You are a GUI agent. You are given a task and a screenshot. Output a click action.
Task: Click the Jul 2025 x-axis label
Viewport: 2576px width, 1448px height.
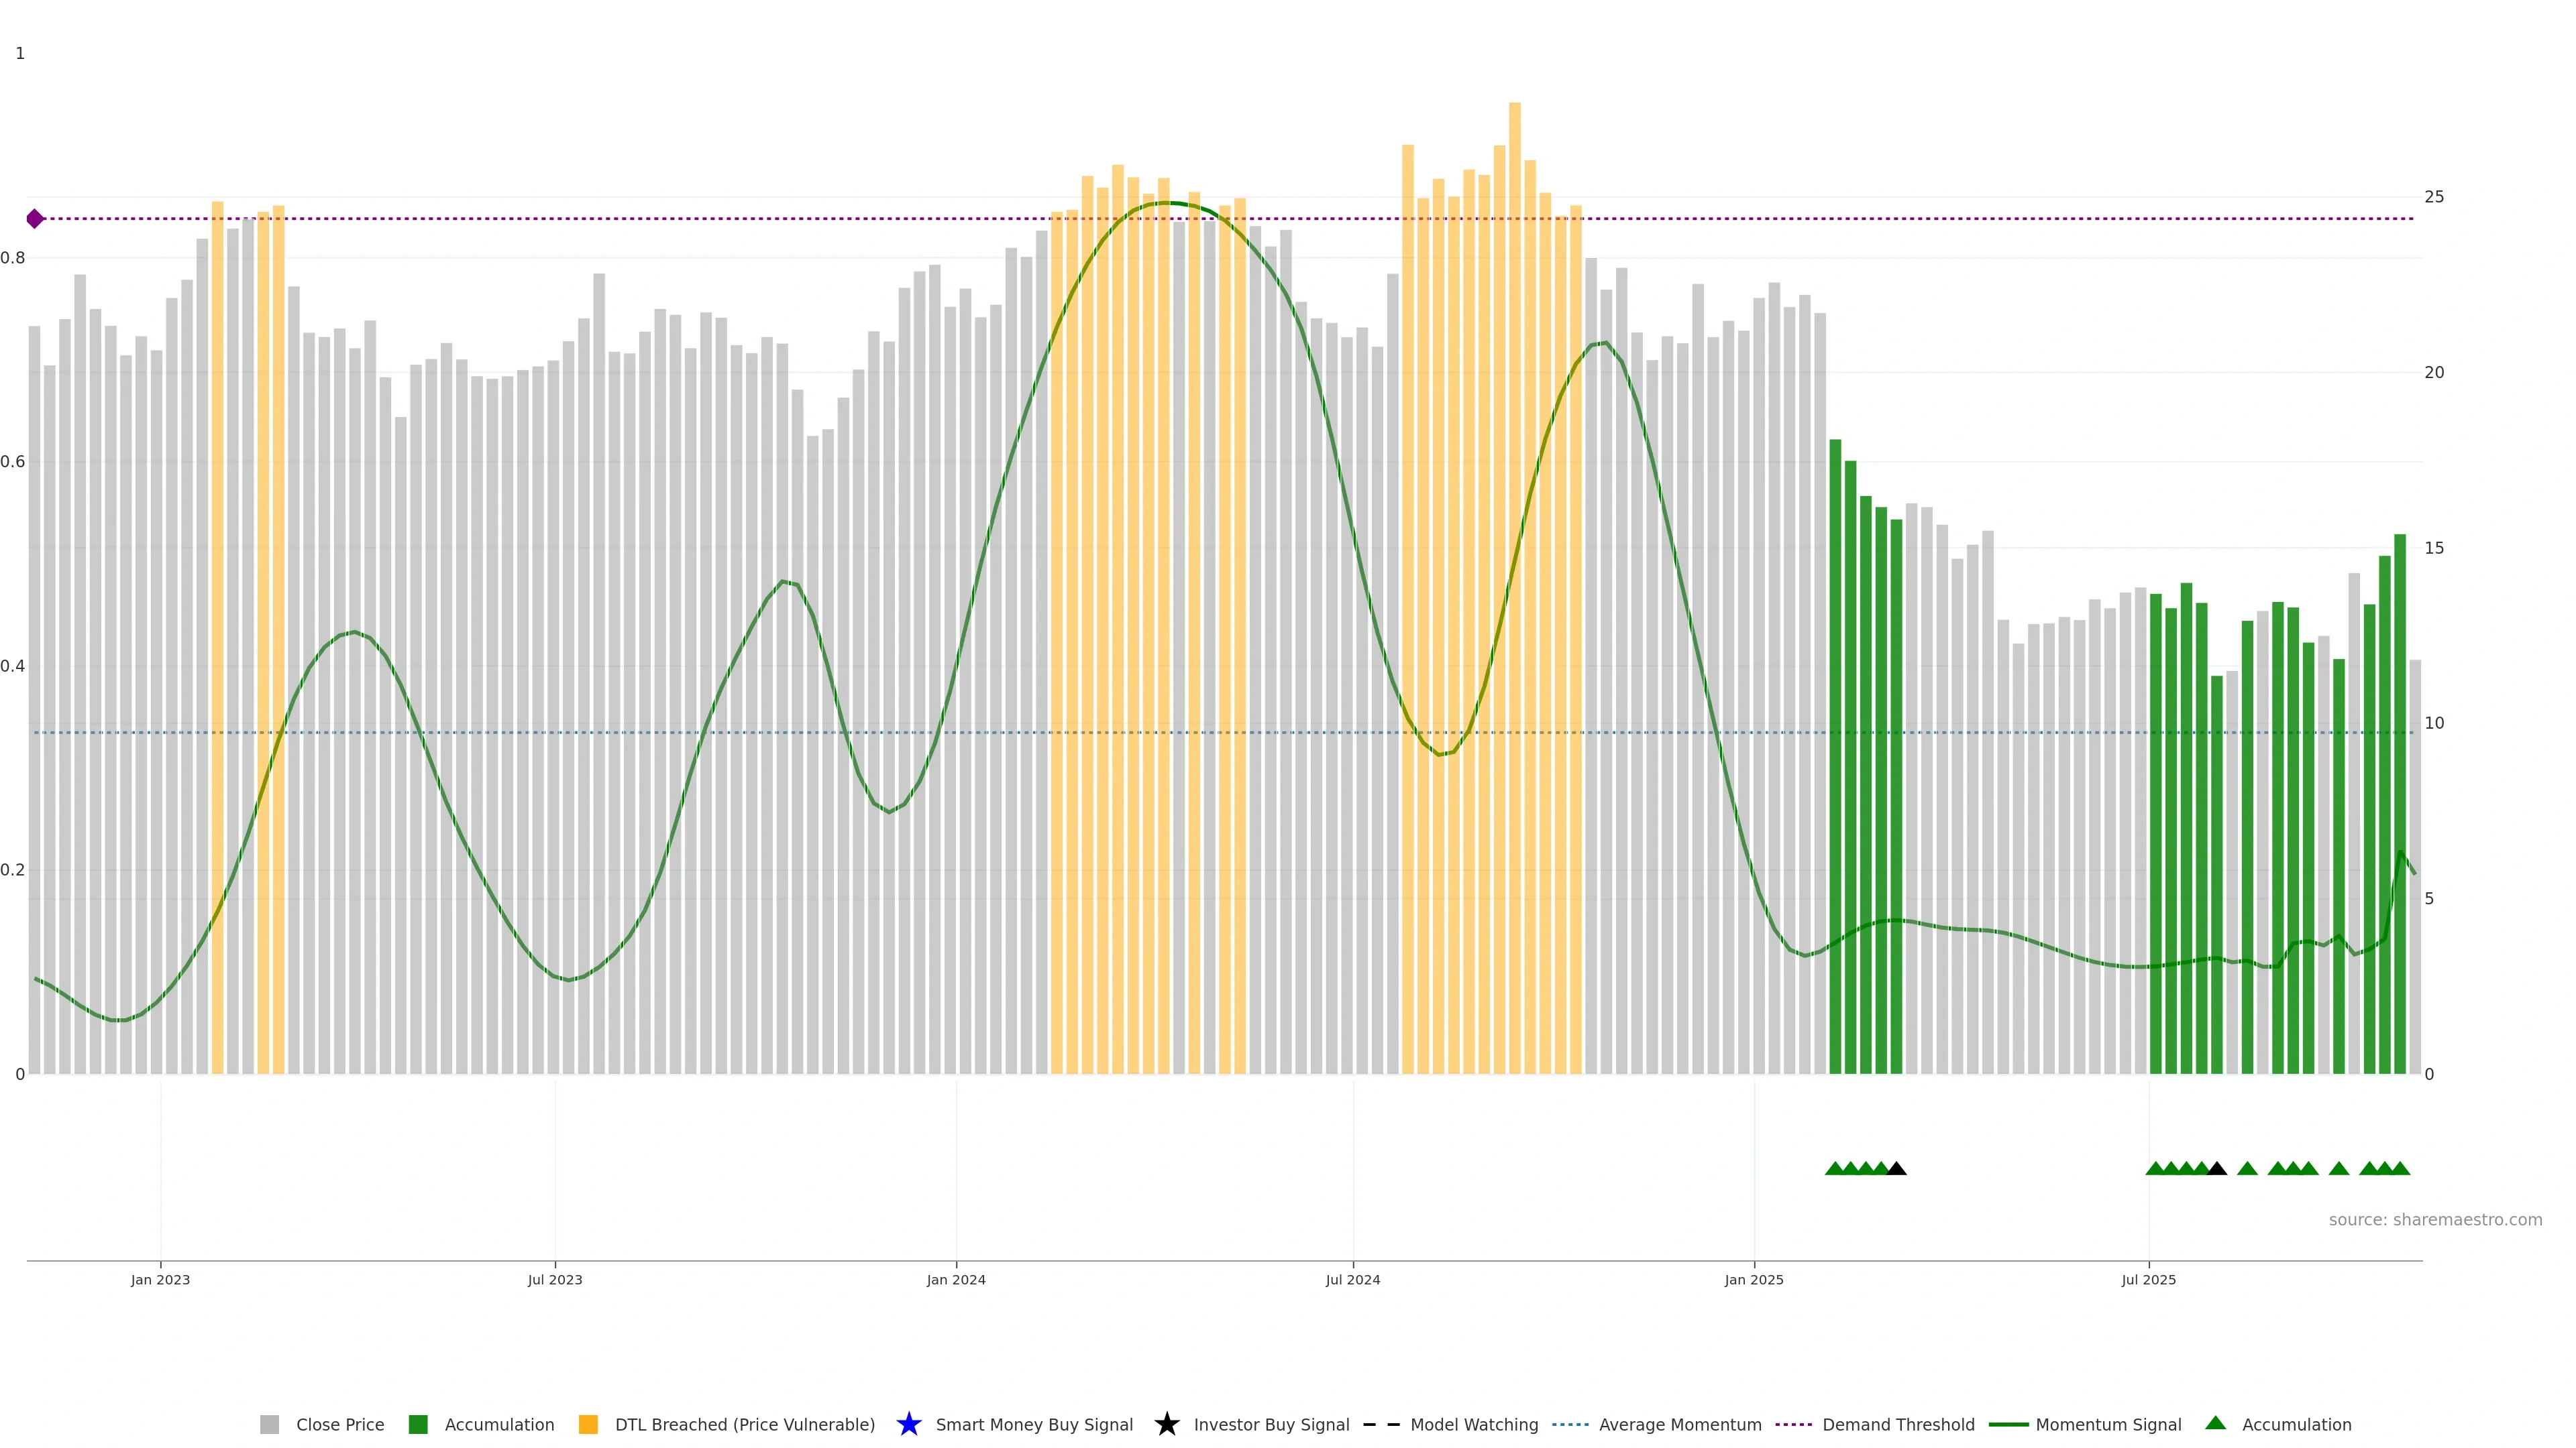coord(2148,1280)
